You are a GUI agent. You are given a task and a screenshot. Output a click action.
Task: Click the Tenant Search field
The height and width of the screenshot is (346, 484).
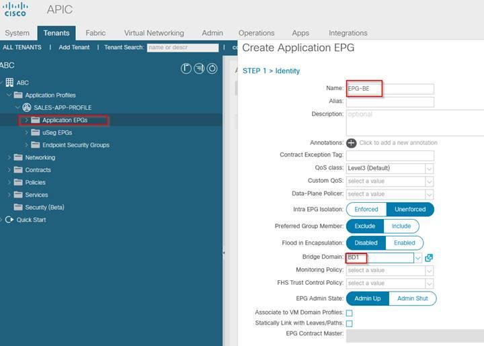(183, 48)
